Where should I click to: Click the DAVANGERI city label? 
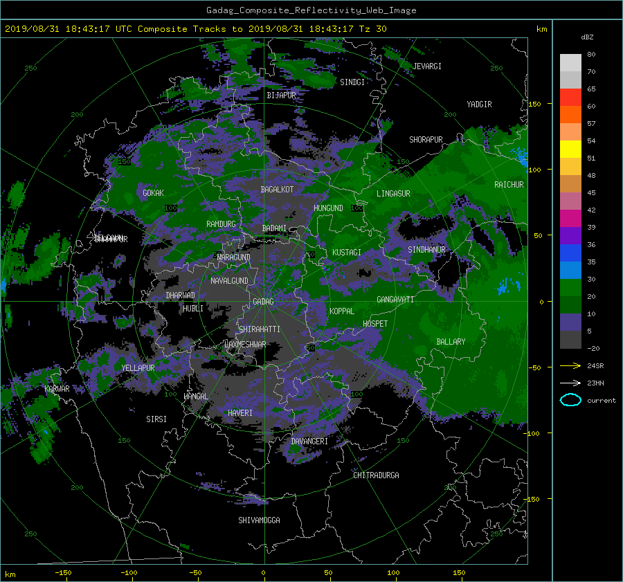pyautogui.click(x=309, y=442)
